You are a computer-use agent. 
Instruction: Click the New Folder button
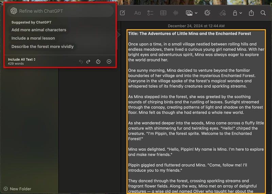pyautogui.click(x=17, y=189)
